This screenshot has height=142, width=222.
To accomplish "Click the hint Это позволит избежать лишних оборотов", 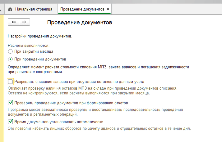I will click(x=99, y=128).
